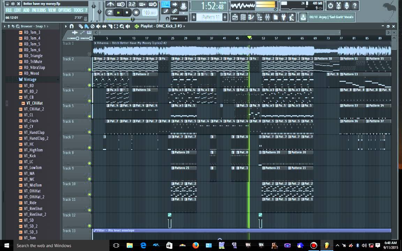Open the audio editor scissors icon

[339, 5]
